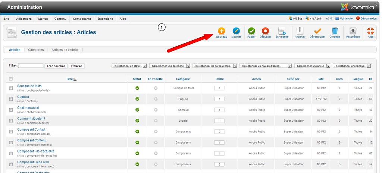Click the sort icon next to Titre
This screenshot has width=382, height=173.
click(x=75, y=79)
